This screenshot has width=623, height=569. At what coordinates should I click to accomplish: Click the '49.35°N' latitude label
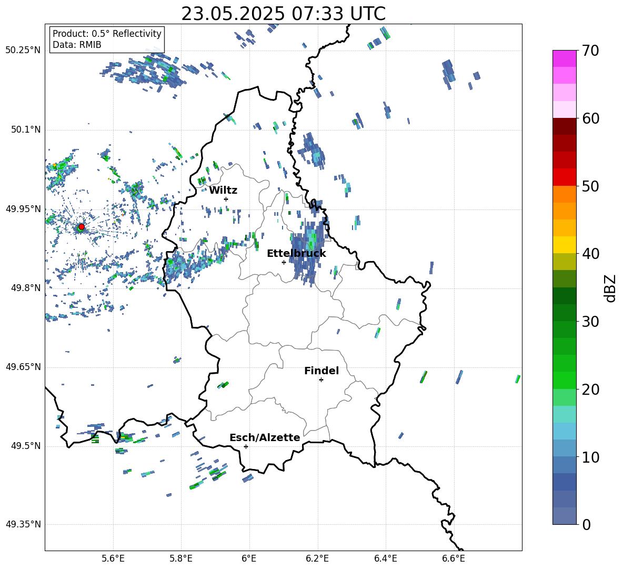pos(23,524)
